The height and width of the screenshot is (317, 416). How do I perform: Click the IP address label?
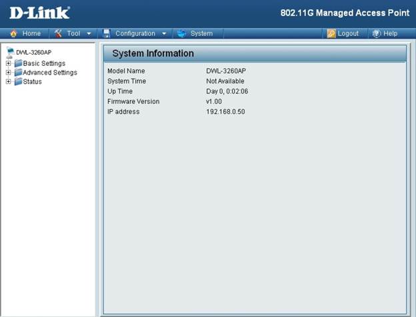(123, 112)
